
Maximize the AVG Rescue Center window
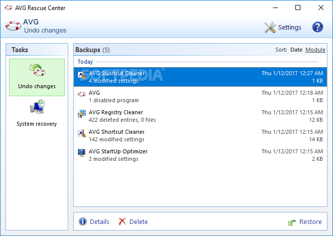point(298,8)
